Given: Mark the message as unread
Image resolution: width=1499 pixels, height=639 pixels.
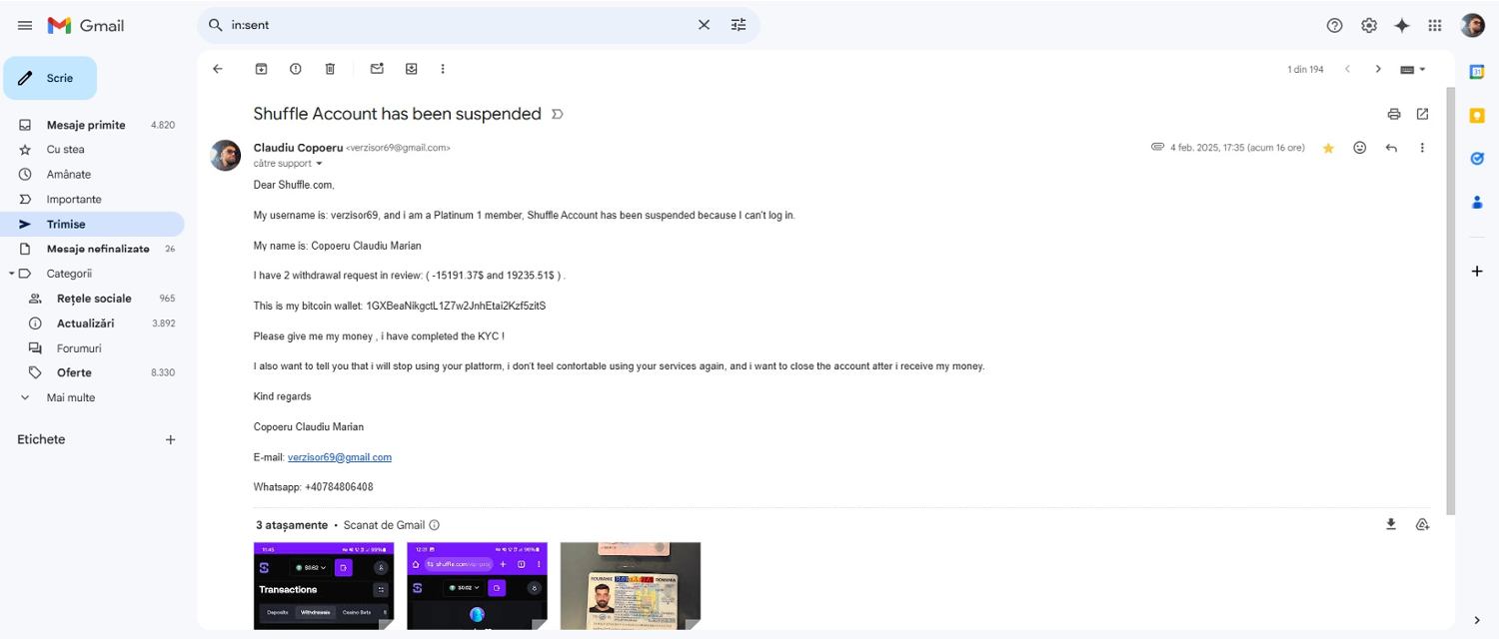Looking at the screenshot, I should 377,69.
